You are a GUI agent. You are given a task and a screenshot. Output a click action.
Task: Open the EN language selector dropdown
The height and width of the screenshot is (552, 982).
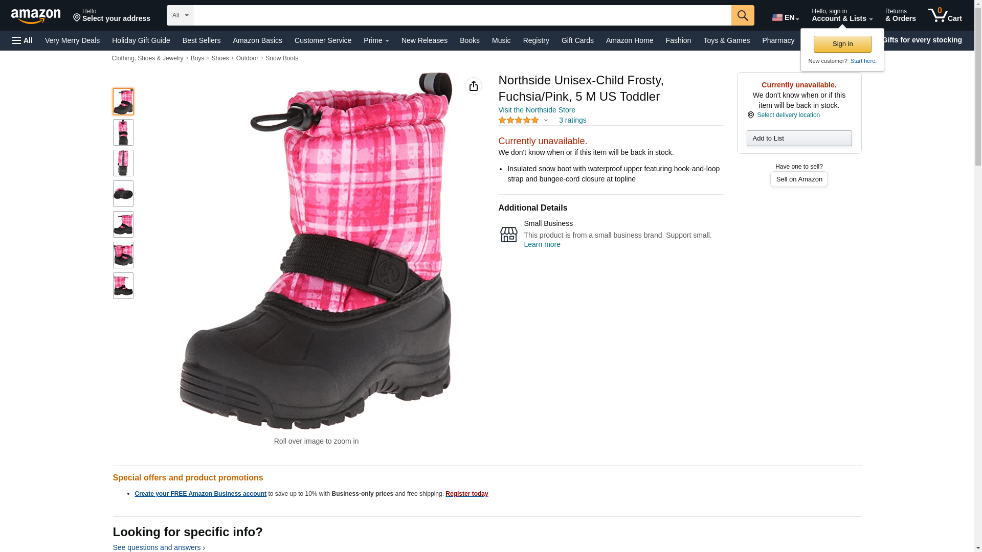coord(786,17)
